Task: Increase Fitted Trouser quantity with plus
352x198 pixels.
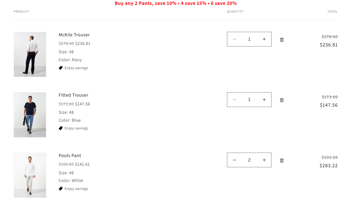Action: [264, 100]
